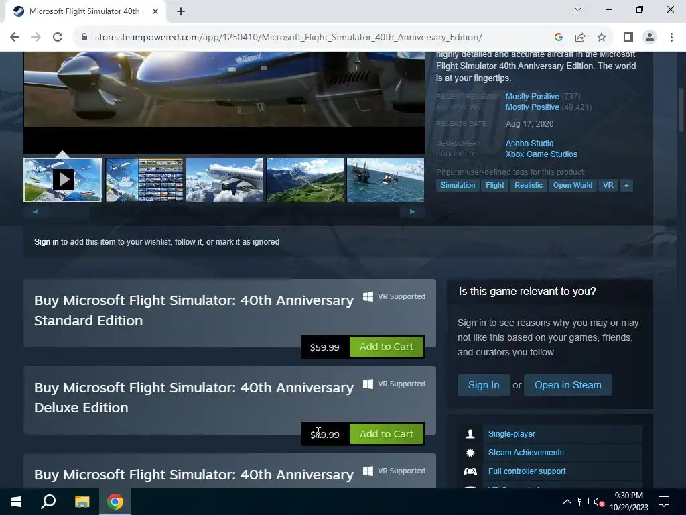Open Xbox Game Studios publisher link
The width and height of the screenshot is (686, 515).
pyautogui.click(x=541, y=154)
